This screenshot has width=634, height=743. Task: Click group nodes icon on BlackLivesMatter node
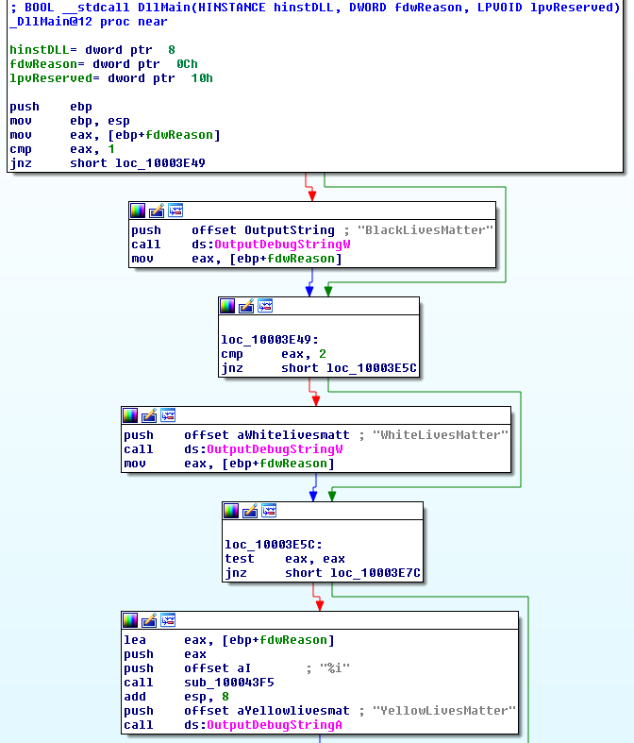point(175,211)
